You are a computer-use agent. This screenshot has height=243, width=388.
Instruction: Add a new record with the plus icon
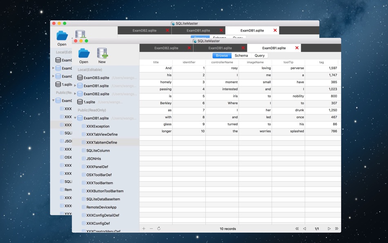tap(143, 228)
